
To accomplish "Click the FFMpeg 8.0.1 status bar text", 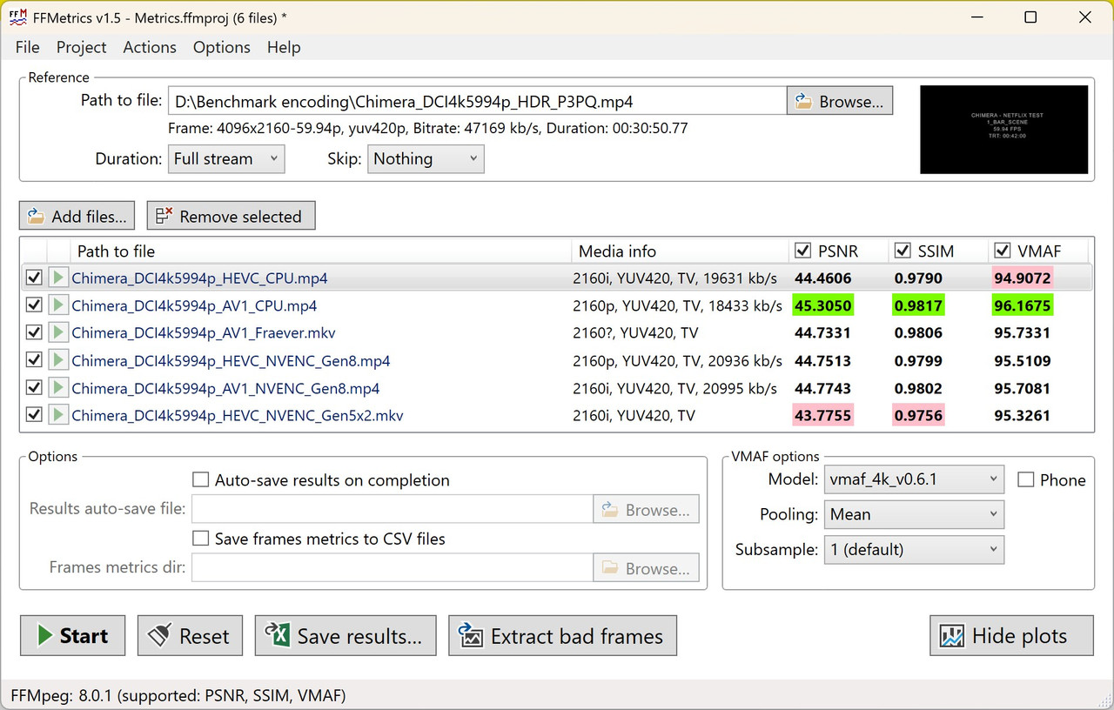I will [x=178, y=695].
